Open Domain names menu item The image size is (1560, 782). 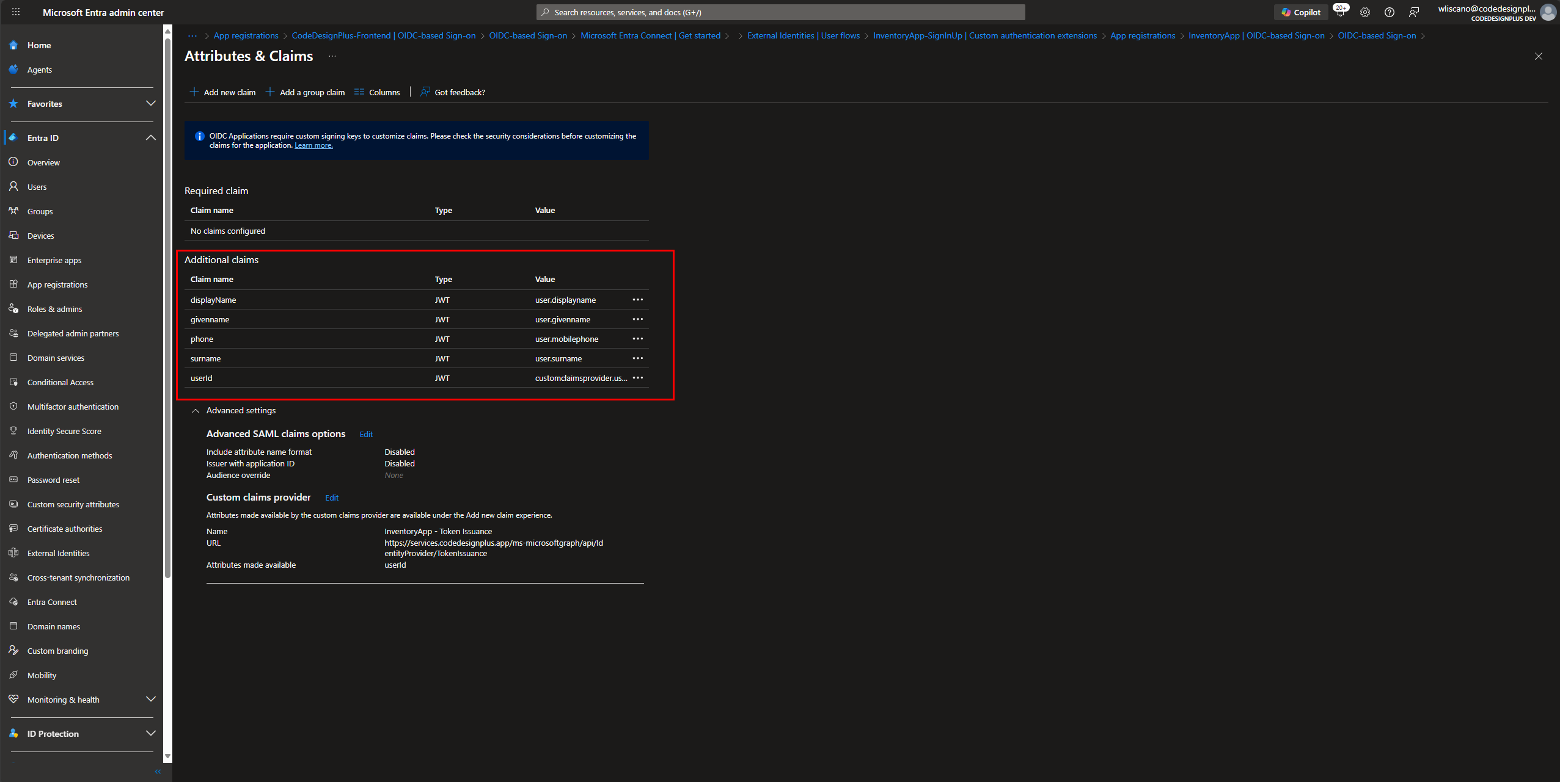[x=54, y=626]
